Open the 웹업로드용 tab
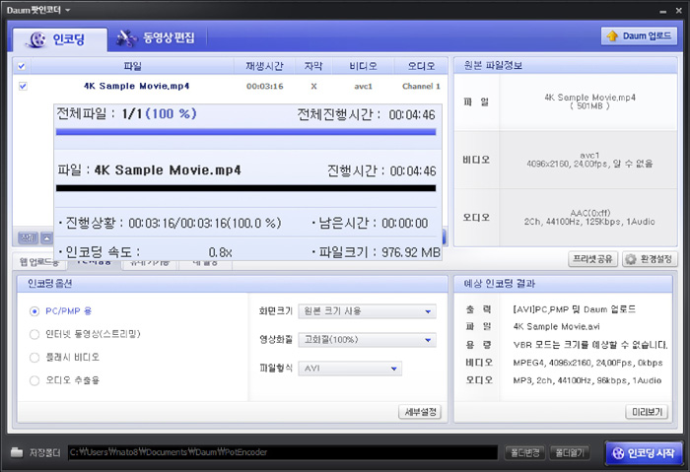Image resolution: width=690 pixels, height=472 pixels. click(x=39, y=263)
